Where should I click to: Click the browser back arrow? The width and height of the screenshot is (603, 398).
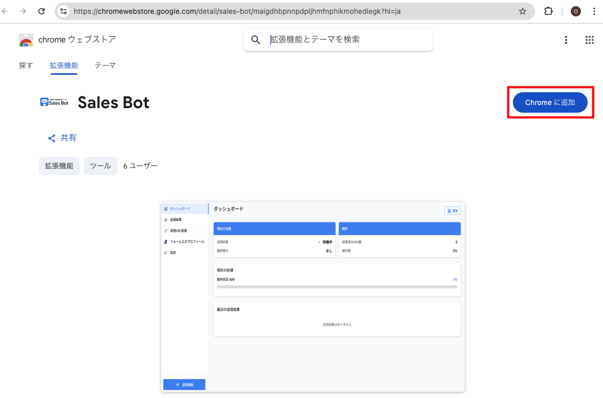[x=5, y=11]
